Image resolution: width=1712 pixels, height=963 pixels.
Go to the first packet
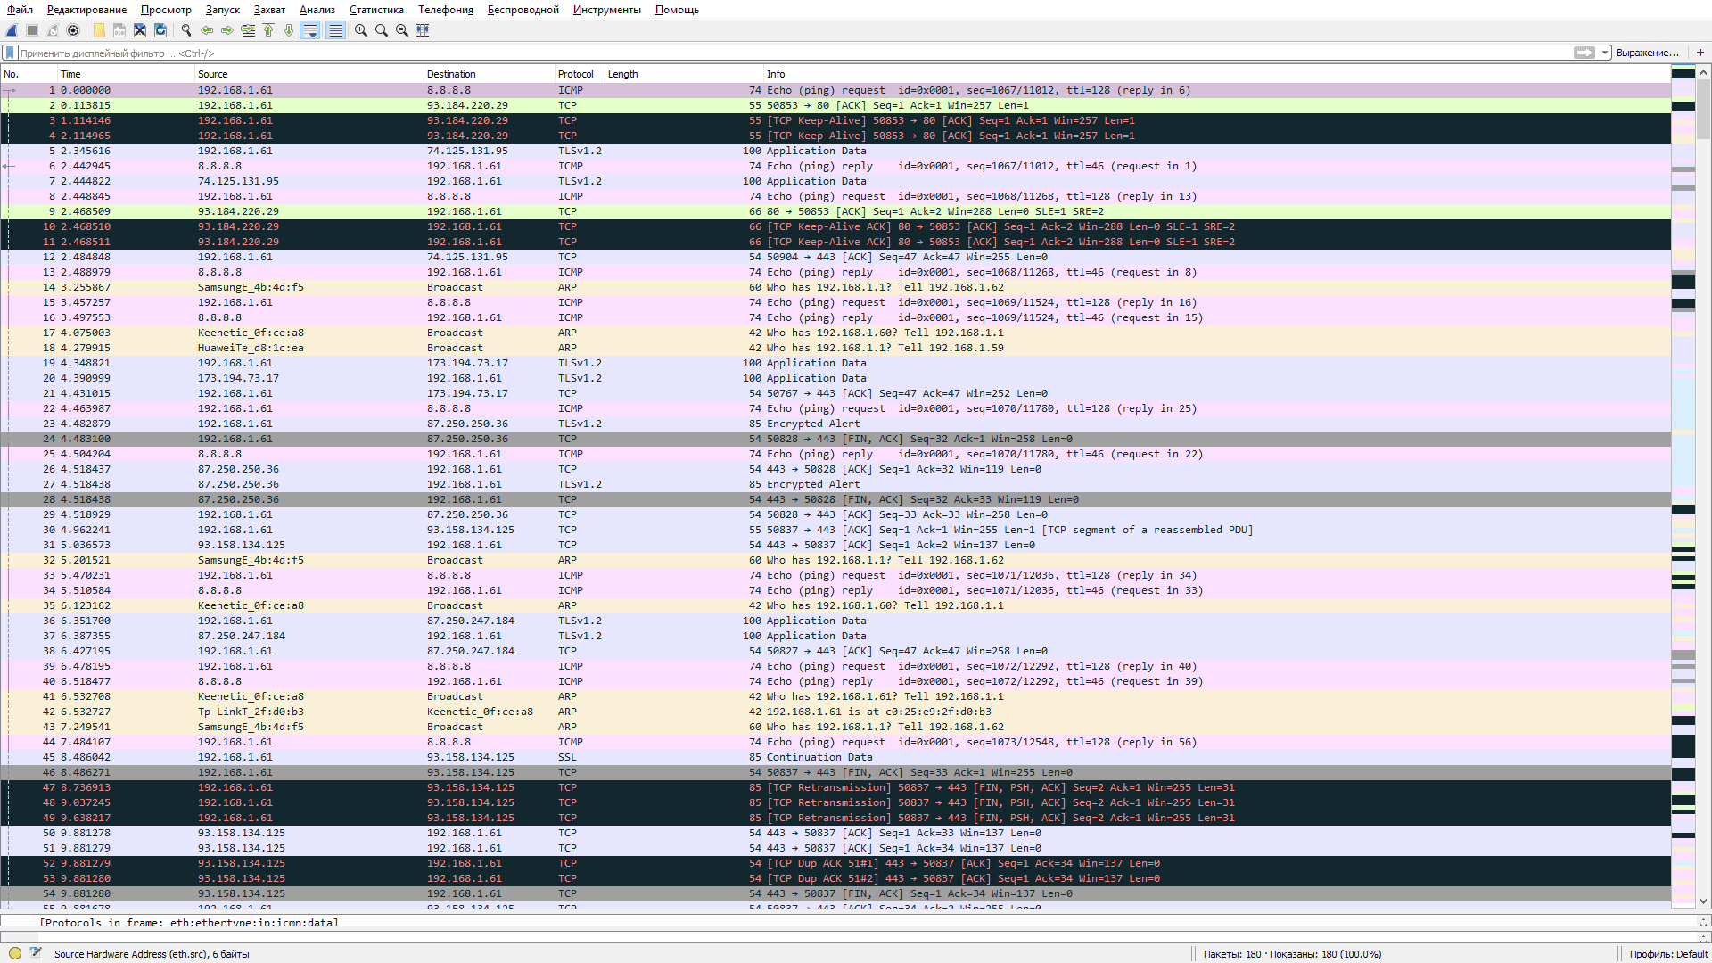268,30
